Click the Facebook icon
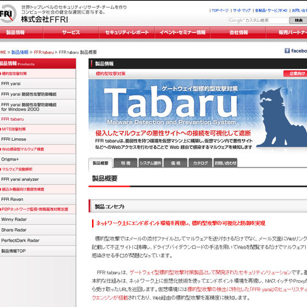Viewport: 307px width, 307px height. pyautogui.click(x=287, y=51)
